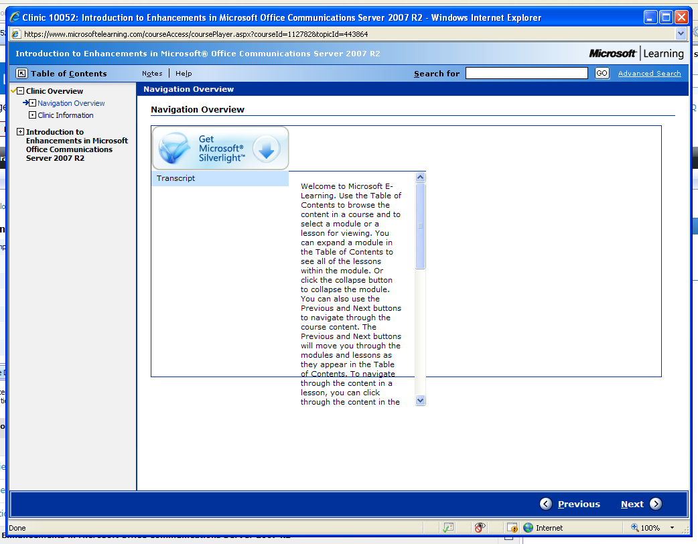
Task: Expand the Clinic Information tree node
Action: (x=32, y=115)
